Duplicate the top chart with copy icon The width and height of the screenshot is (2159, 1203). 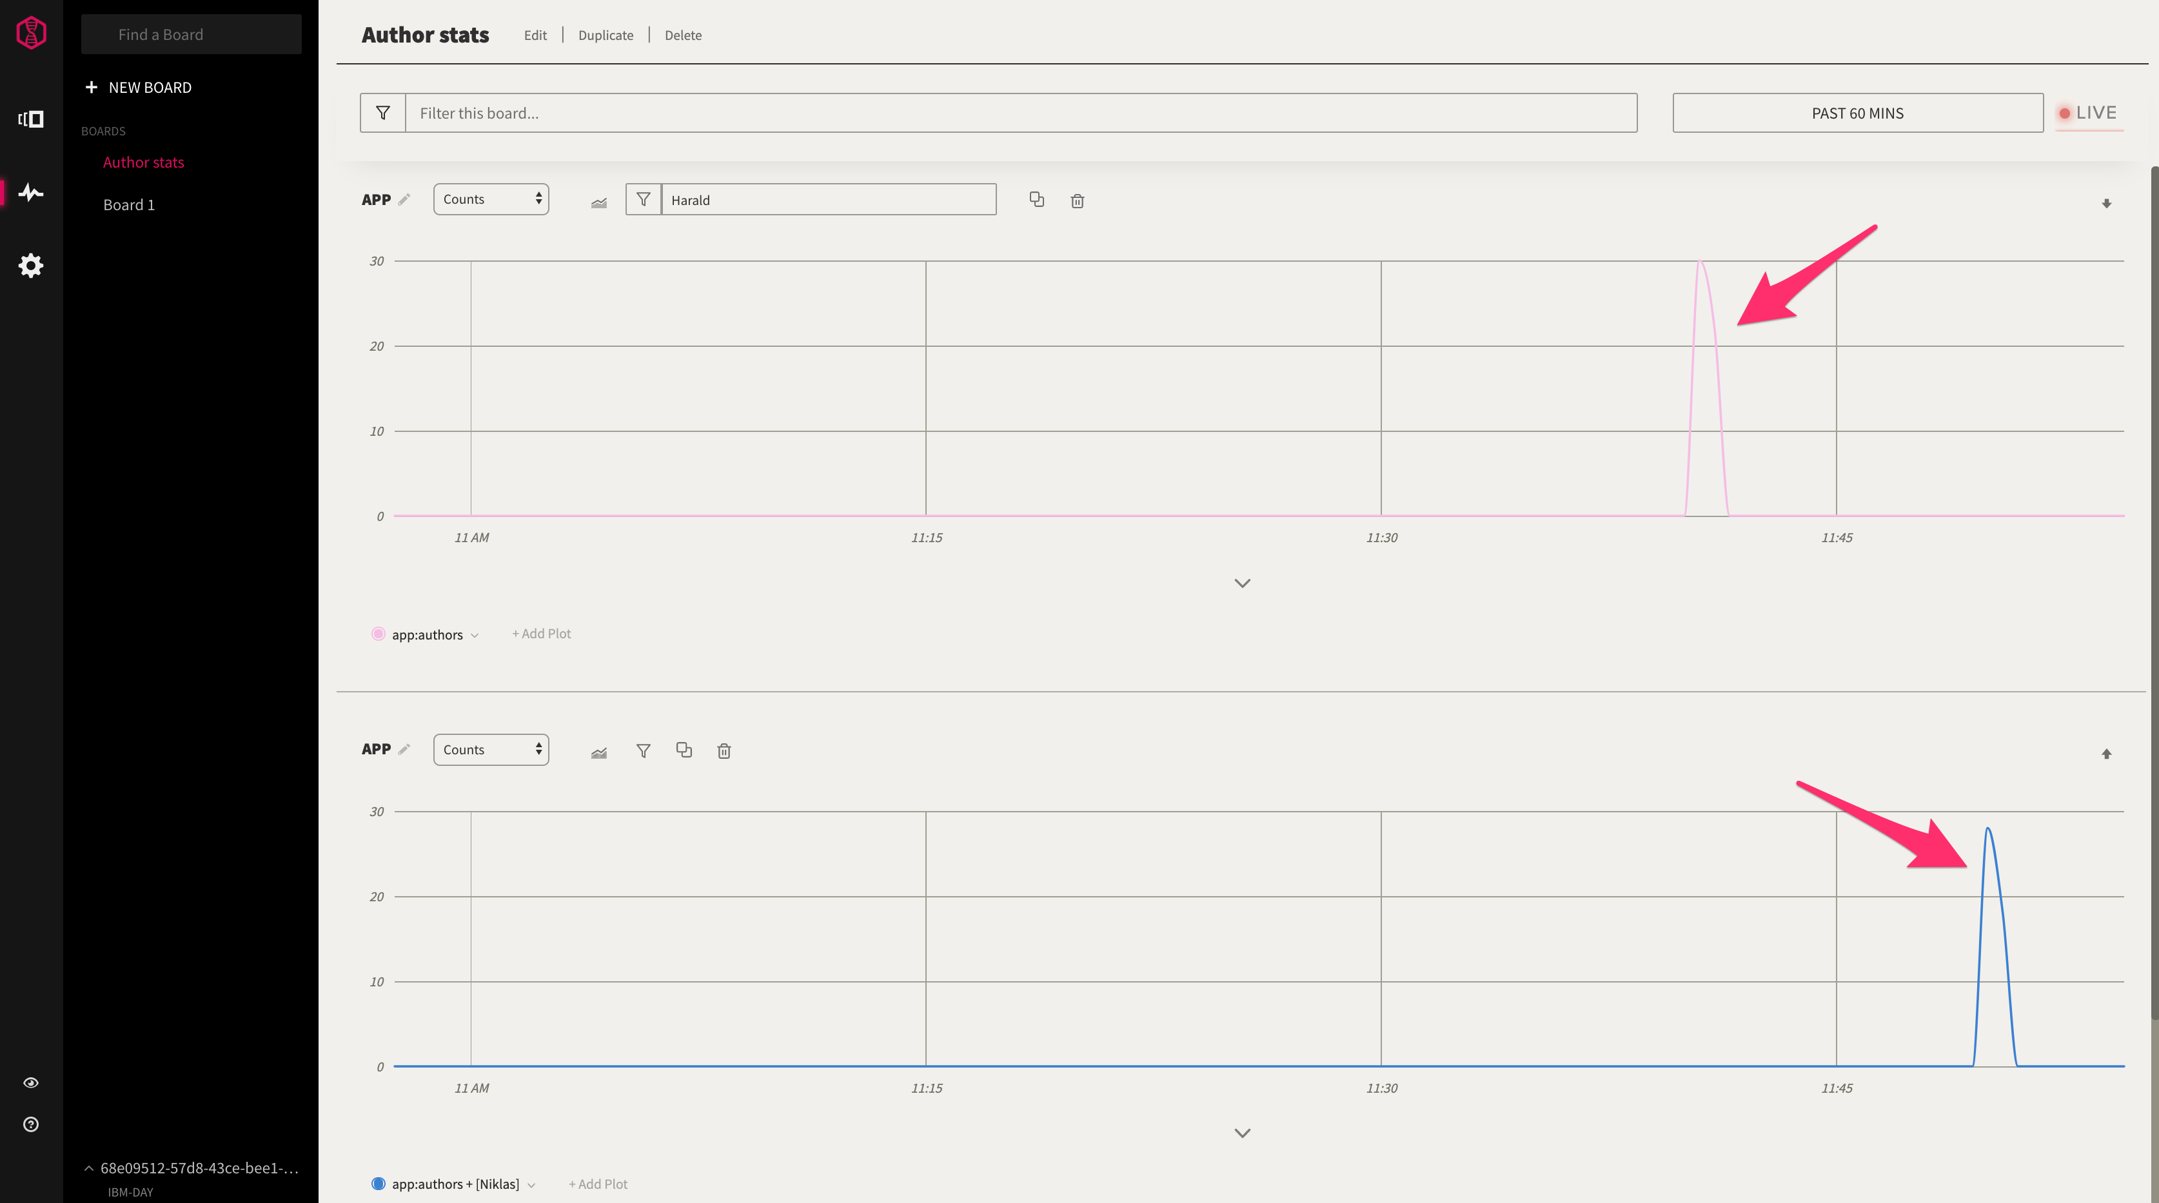coord(1037,199)
